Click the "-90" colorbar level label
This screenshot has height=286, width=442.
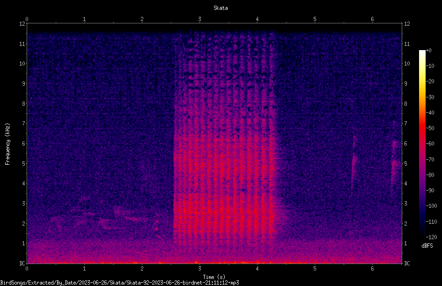click(430, 191)
